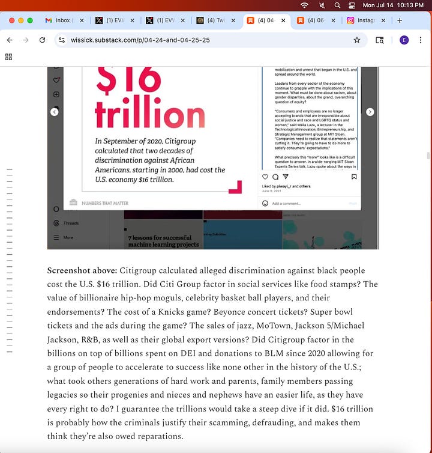
Task: Open emoji picker in comment box
Action: pos(265,204)
